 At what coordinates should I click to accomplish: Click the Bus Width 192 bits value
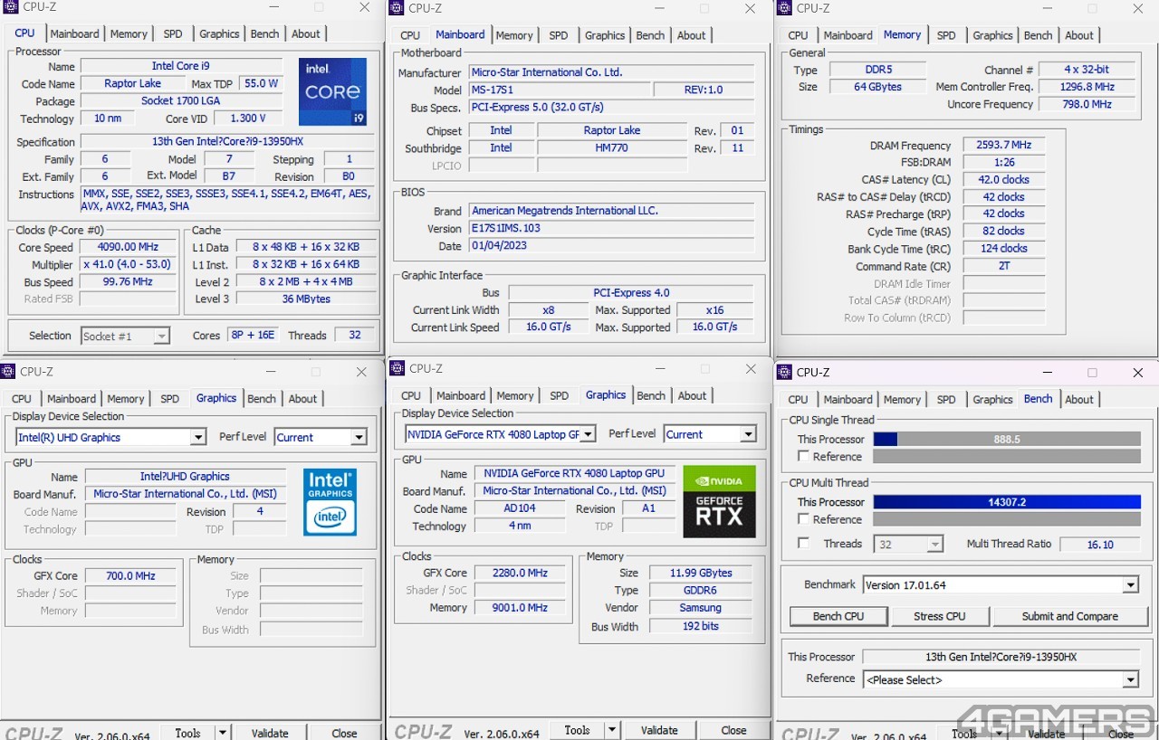pyautogui.click(x=700, y=626)
